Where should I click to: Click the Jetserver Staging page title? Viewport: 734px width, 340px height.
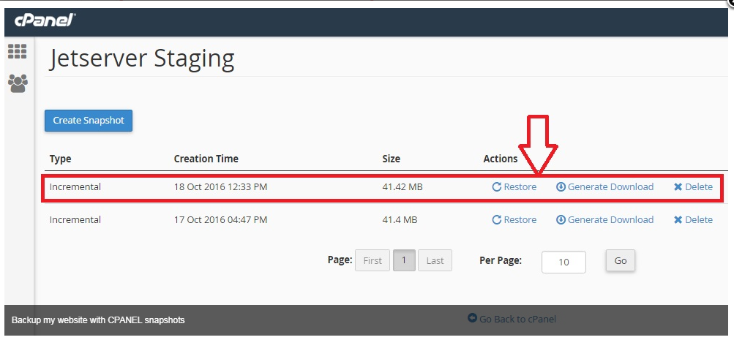tap(142, 59)
